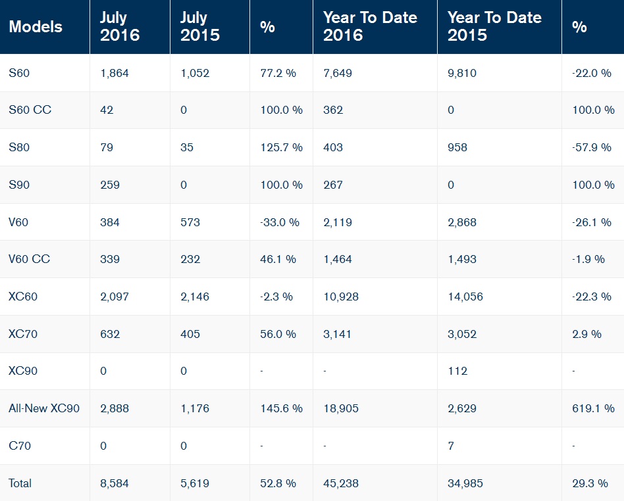Viewport: 624px width, 501px height.
Task: Select the V60 CC model name
Action: tap(30, 259)
